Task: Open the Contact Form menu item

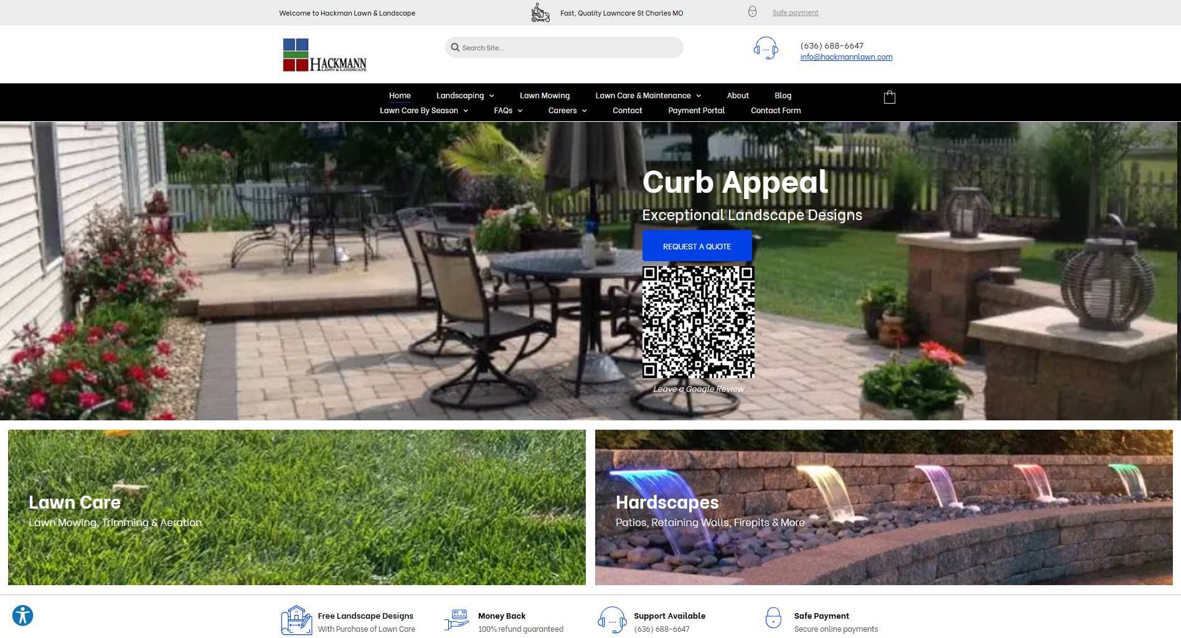Action: 776,111
